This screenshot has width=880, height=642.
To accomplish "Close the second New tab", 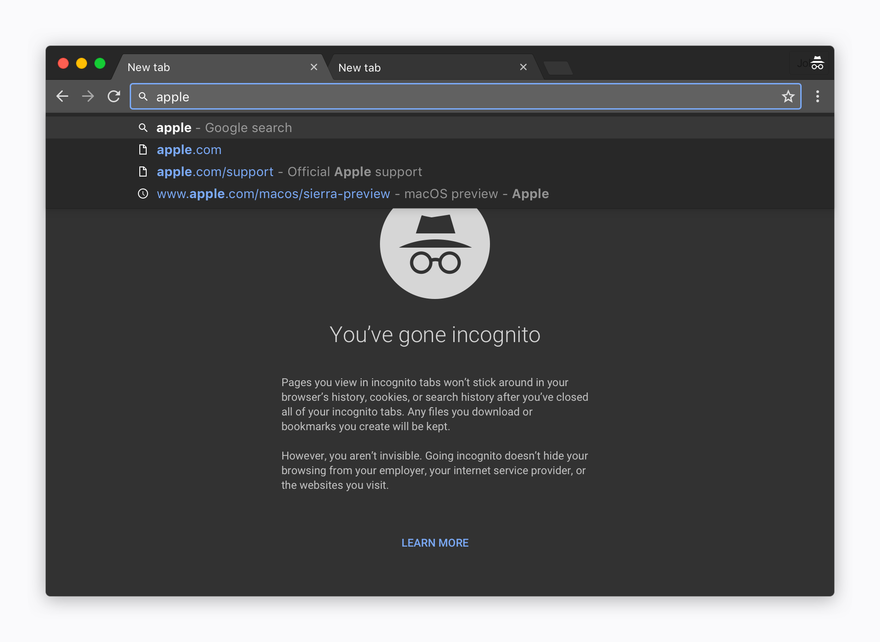I will (x=523, y=67).
